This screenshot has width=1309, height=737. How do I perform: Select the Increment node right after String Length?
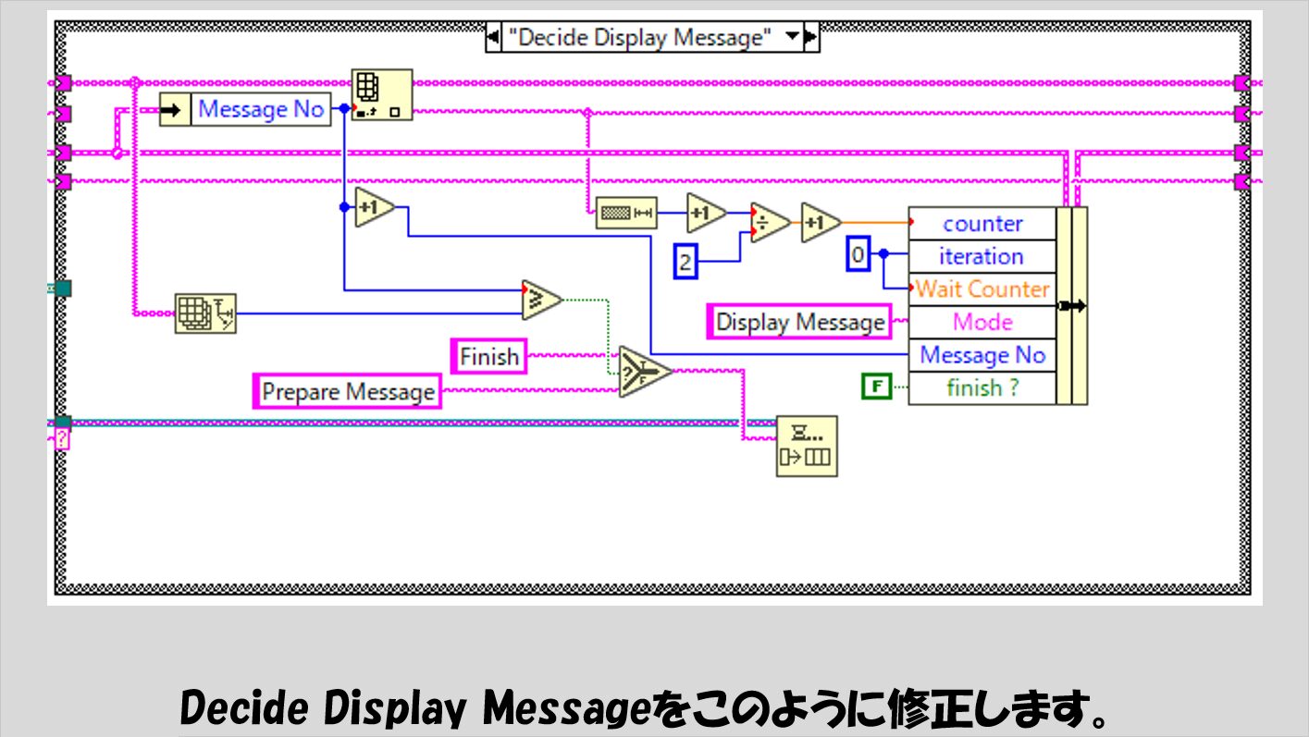coord(705,214)
